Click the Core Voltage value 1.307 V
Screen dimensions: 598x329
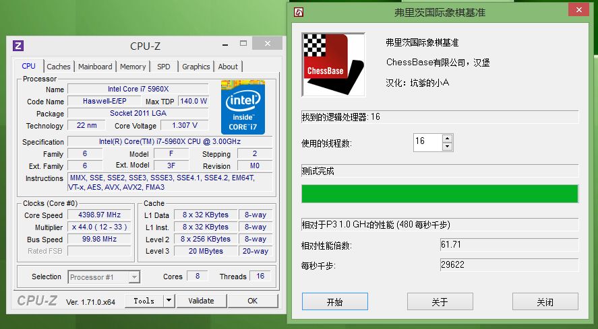(x=185, y=125)
